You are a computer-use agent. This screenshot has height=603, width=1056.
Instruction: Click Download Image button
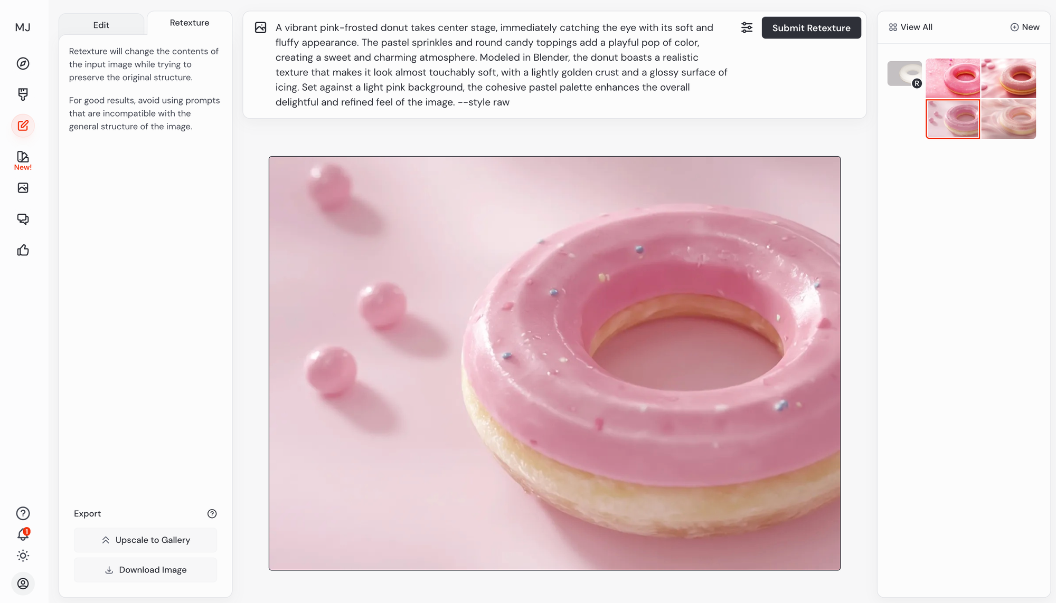coord(145,570)
